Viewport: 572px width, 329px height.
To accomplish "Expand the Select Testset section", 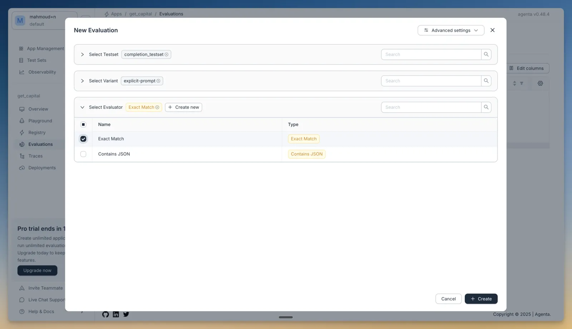I will pyautogui.click(x=82, y=55).
